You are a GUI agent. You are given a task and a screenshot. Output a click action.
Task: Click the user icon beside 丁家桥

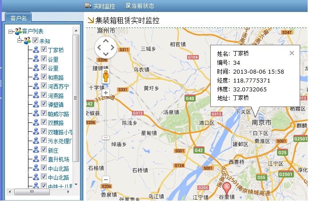pos(36,49)
